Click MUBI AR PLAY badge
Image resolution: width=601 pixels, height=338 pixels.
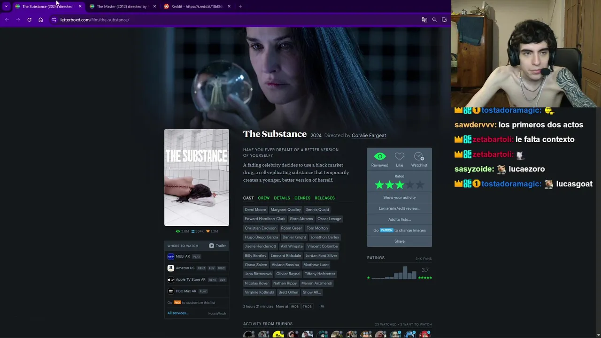tap(197, 257)
